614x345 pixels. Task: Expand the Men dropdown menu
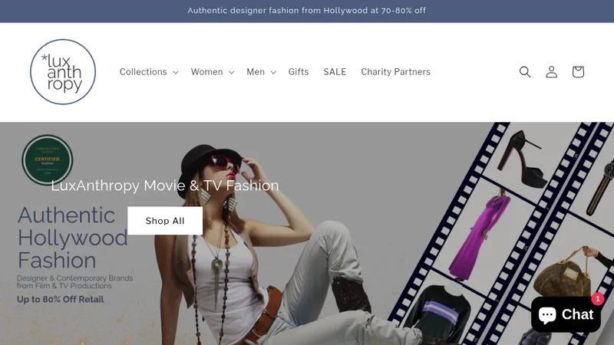click(261, 72)
